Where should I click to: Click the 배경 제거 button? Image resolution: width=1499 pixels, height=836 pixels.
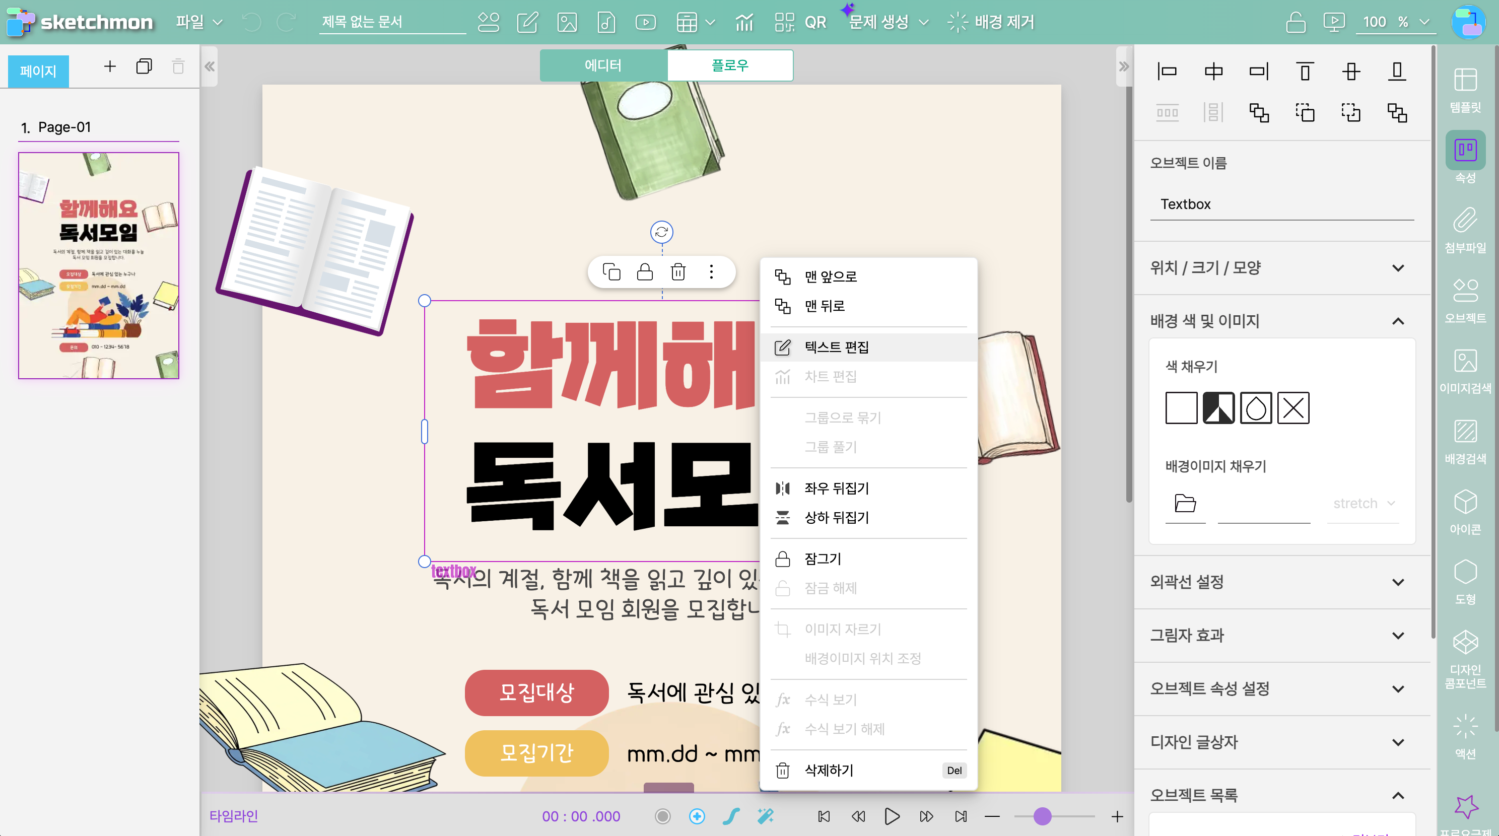coord(992,22)
